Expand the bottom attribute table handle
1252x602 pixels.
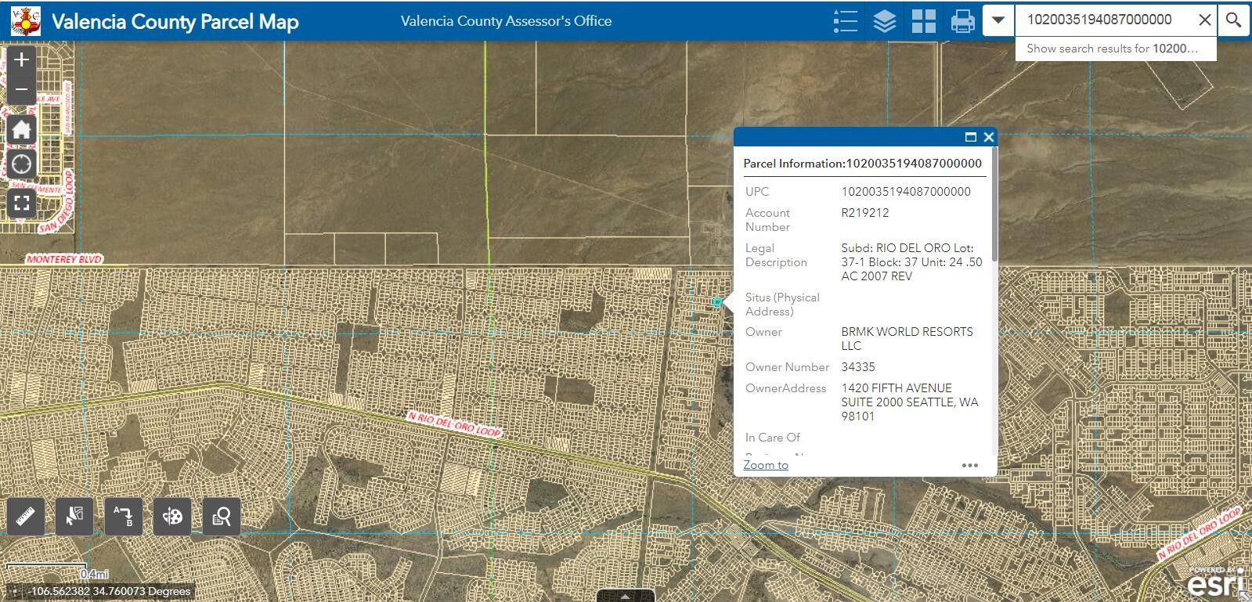click(x=626, y=596)
